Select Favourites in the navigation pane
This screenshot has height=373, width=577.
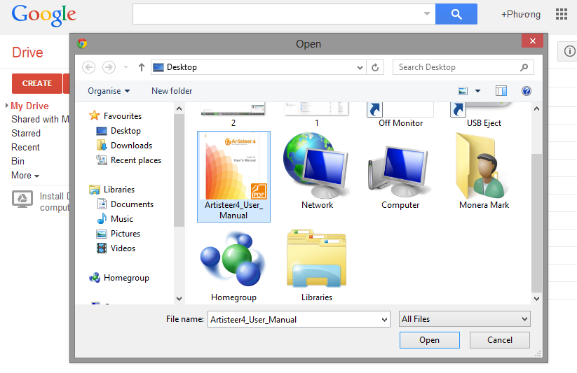click(115, 115)
